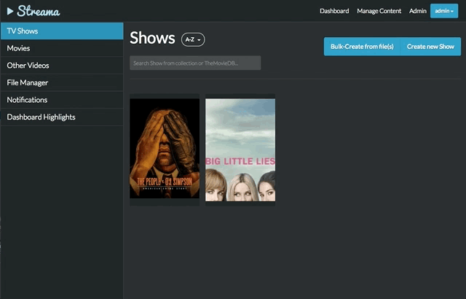466x299 pixels.
Task: Go to Manage Content
Action: coord(379,11)
